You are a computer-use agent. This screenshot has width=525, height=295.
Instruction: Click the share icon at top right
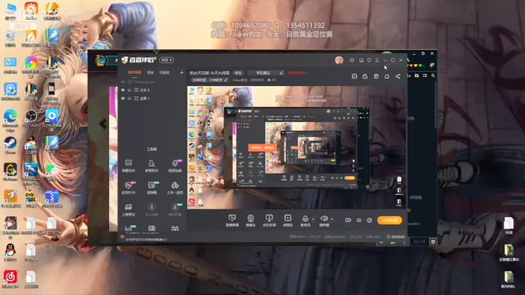(398, 76)
